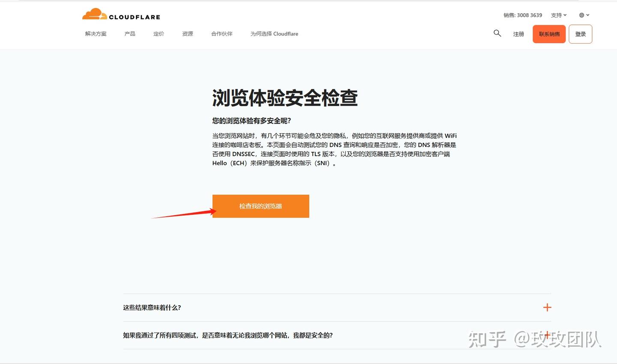
Task: Open the 产品 menu
Action: (x=130, y=34)
